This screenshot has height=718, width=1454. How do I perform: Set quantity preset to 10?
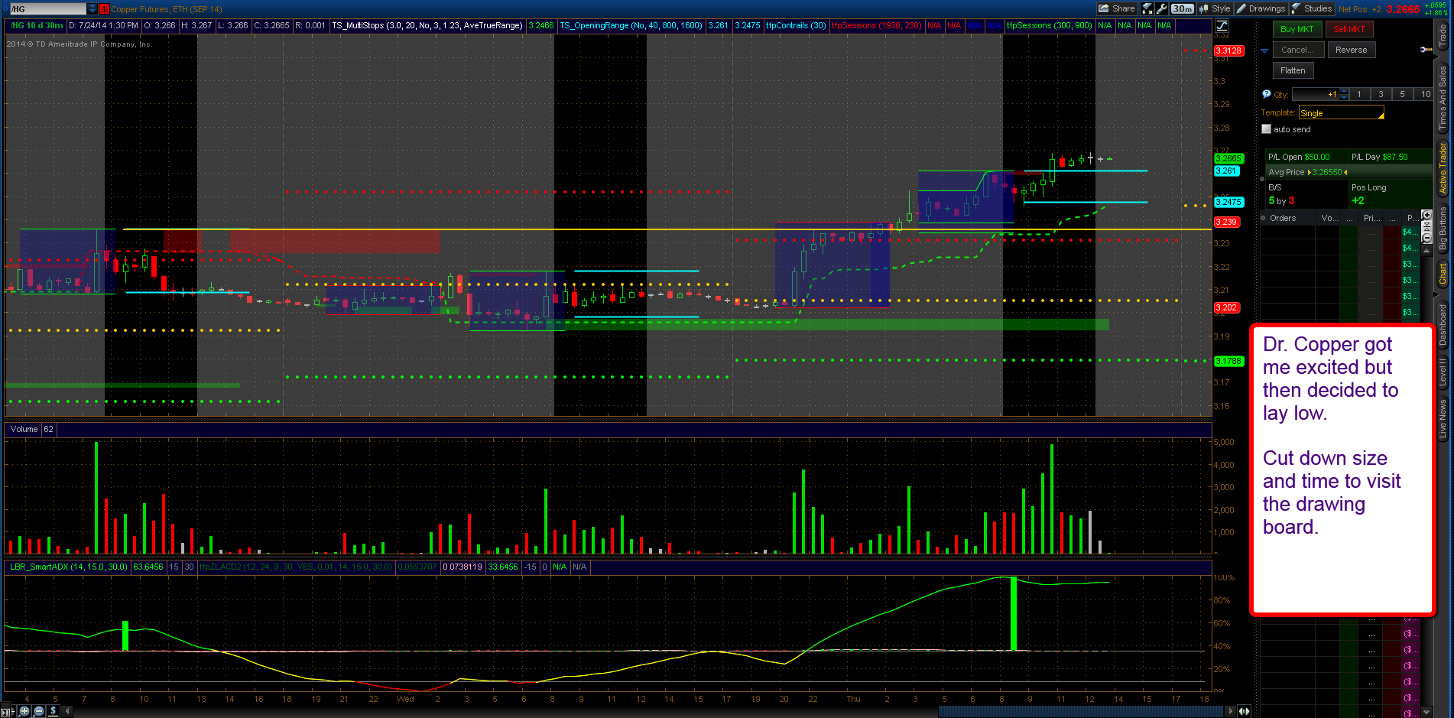pyautogui.click(x=1423, y=94)
